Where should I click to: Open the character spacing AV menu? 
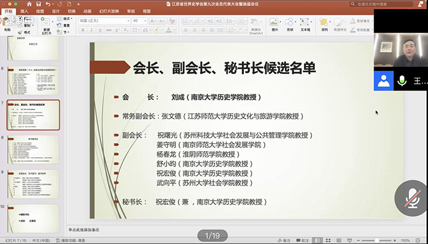136,30
